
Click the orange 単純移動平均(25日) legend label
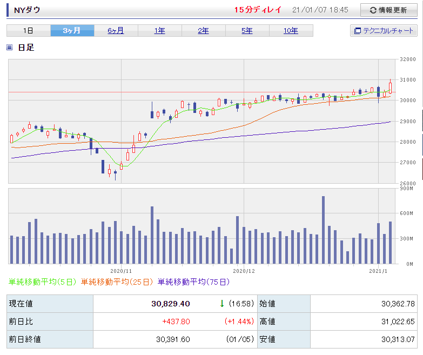point(117,282)
